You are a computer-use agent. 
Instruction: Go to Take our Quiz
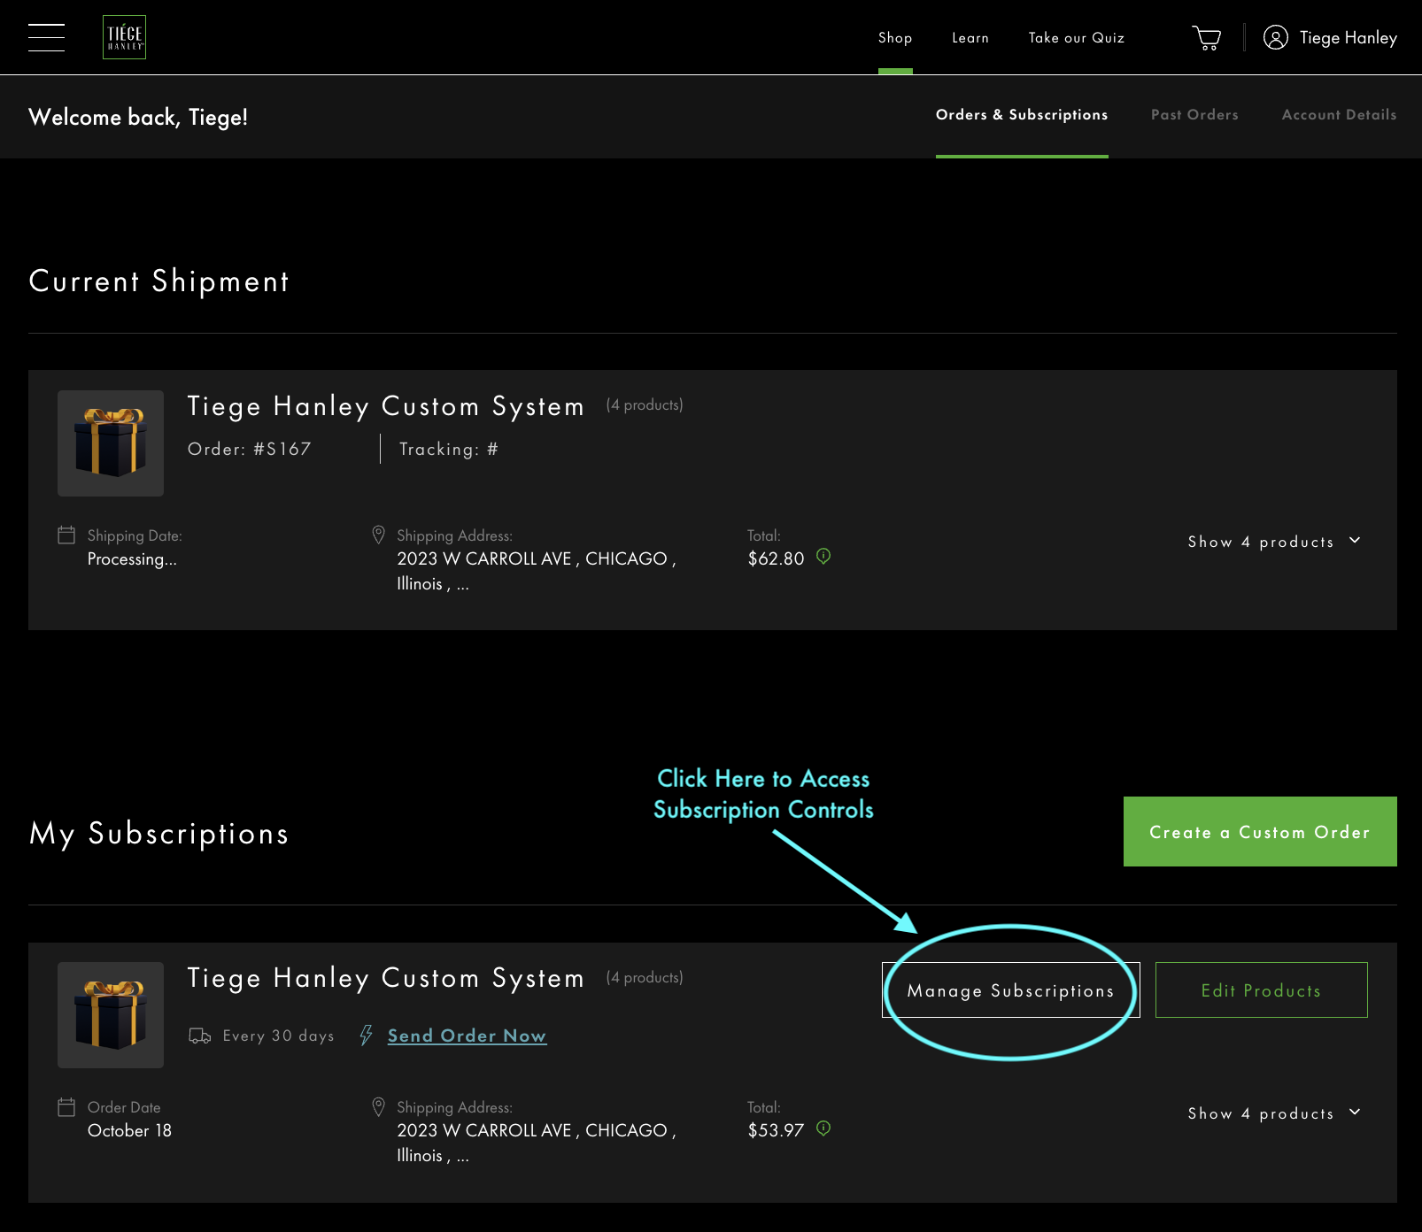point(1077,38)
